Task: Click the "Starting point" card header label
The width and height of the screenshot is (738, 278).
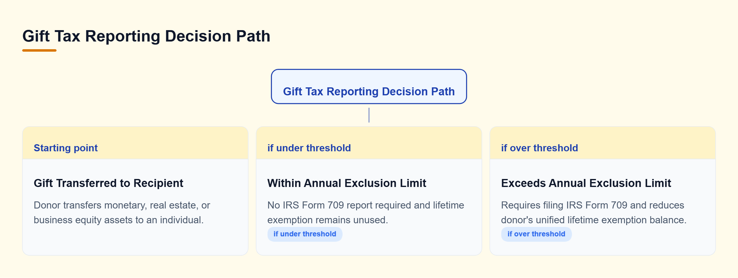Action: click(66, 148)
